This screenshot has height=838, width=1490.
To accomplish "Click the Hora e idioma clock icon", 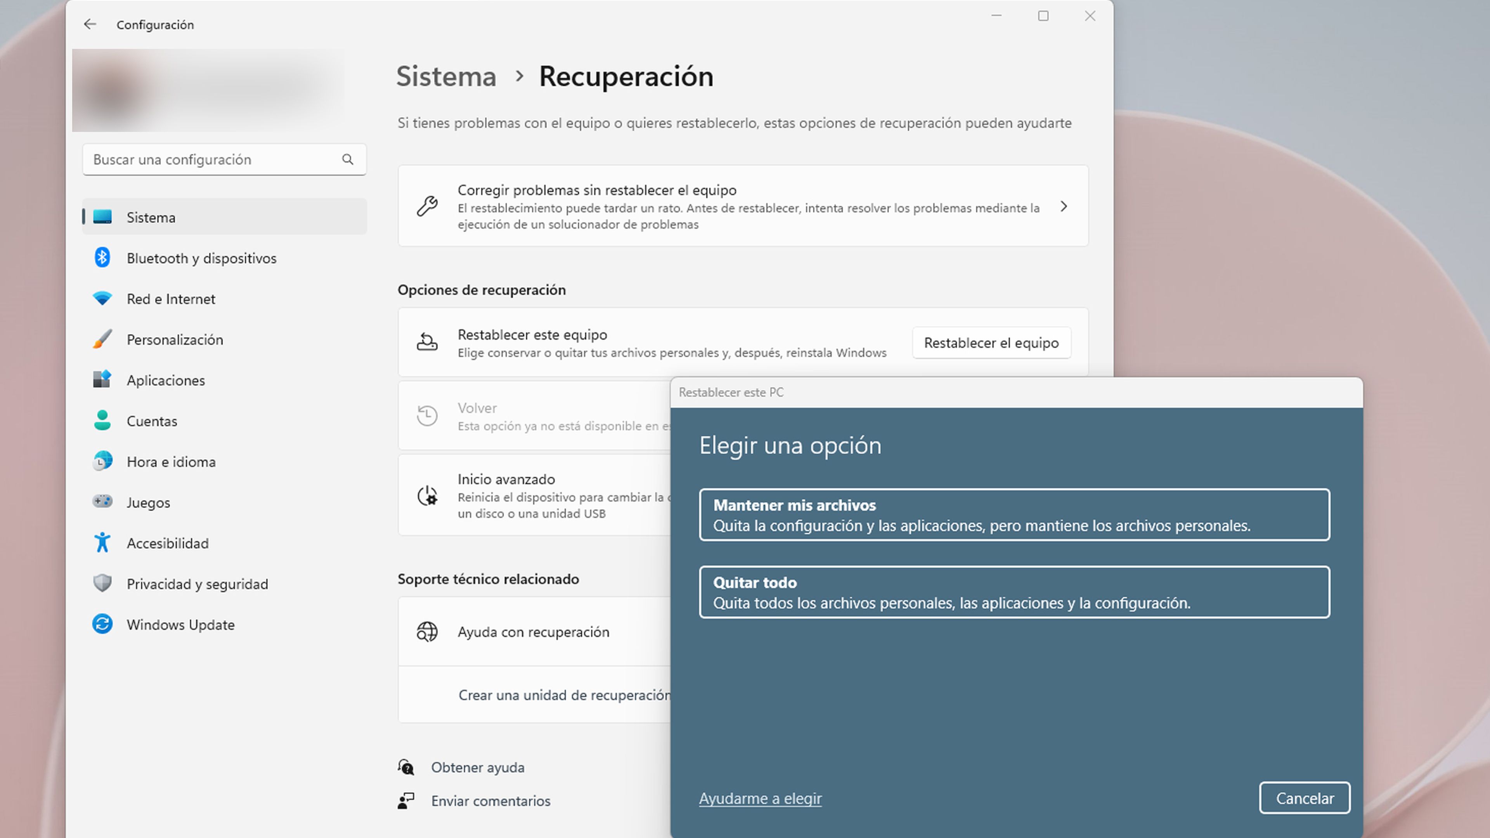I will tap(102, 461).
